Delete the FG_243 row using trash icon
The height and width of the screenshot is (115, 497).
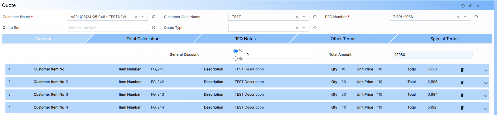point(462,95)
